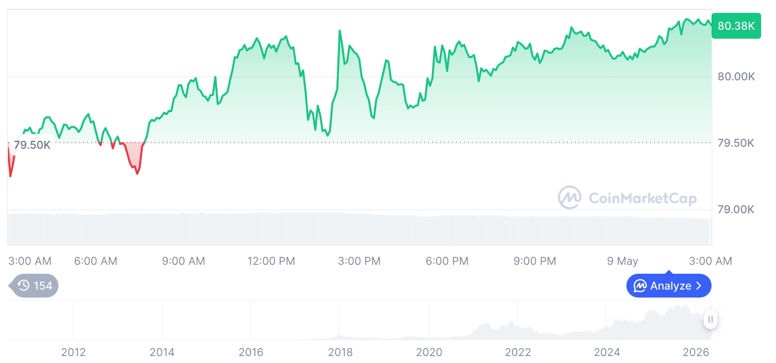Click the 9 May date axis label
776x363 pixels.
[622, 261]
